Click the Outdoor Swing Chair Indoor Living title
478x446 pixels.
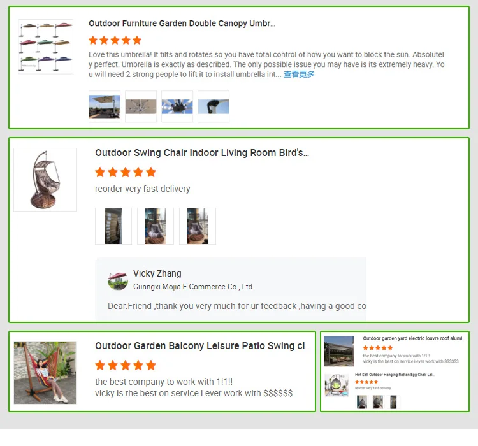tap(202, 153)
